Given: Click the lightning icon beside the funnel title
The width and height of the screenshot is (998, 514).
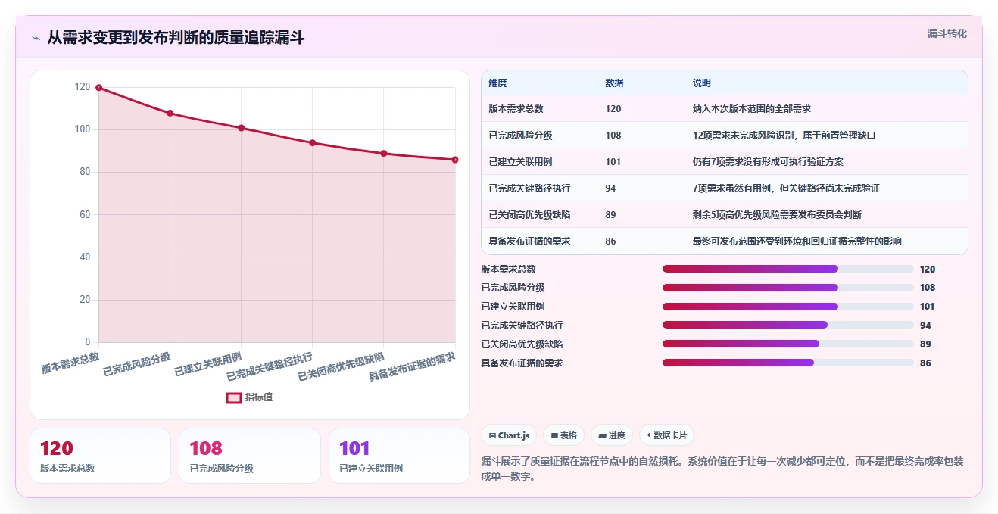Looking at the screenshot, I should [36, 38].
